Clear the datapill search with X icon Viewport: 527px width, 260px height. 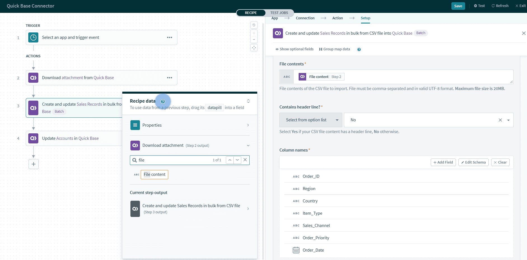pyautogui.click(x=245, y=160)
